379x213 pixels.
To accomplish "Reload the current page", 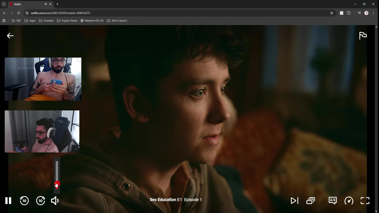I will 18,13.
